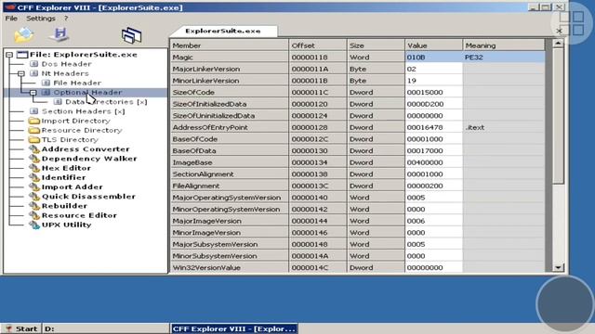Open the File menu
The width and height of the screenshot is (595, 334).
[x=11, y=19]
